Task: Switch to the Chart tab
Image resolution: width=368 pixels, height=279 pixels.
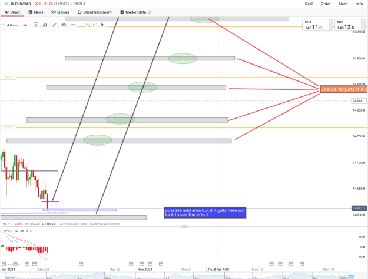Action: (12, 12)
